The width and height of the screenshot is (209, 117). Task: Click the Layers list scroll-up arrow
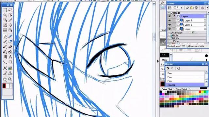pyautogui.click(x=208, y=13)
